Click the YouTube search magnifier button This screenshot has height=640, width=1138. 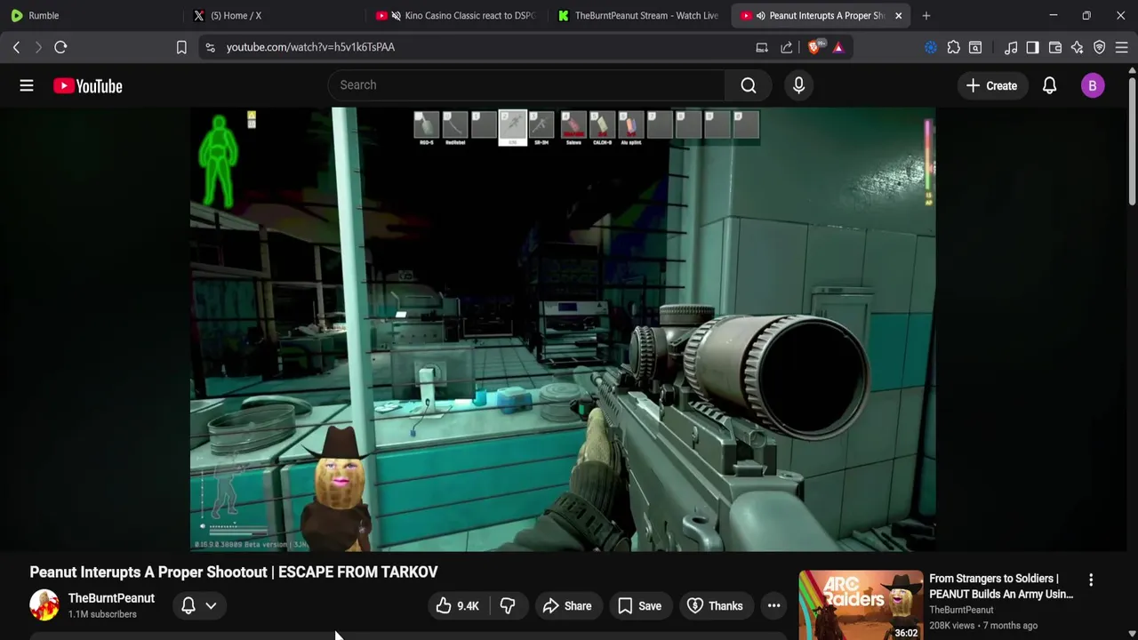point(749,85)
